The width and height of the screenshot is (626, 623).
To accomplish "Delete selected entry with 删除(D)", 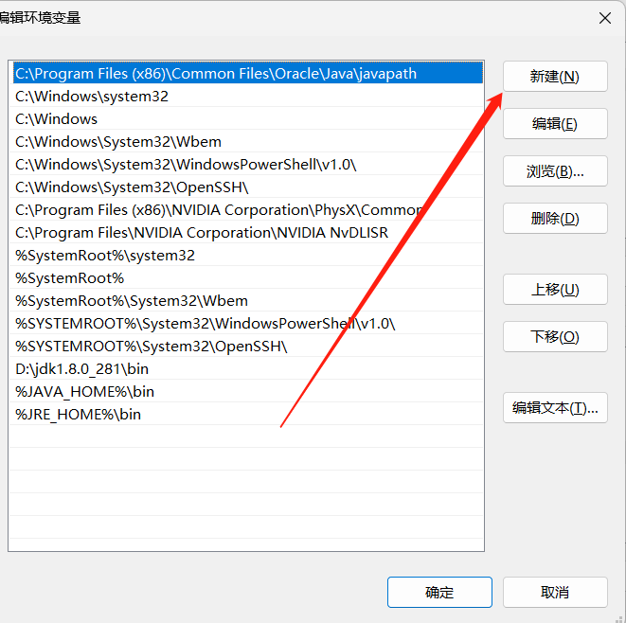I will [x=555, y=219].
